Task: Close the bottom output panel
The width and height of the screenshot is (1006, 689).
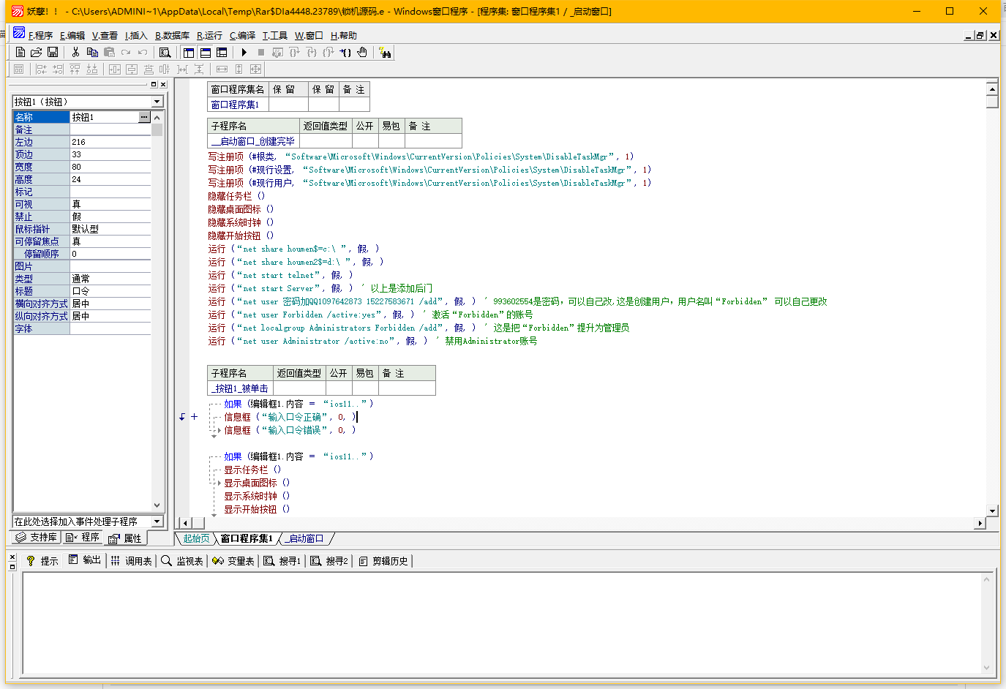Action: 12,558
